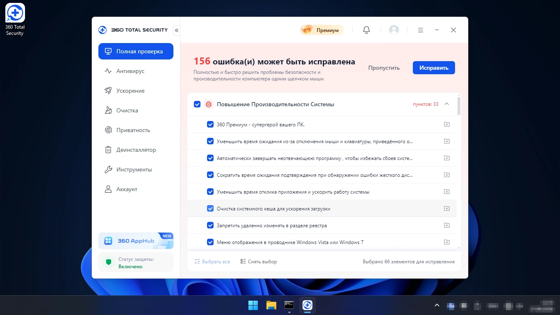Screen dimensions: 560x315
Task: Uncheck Уменьшить время отклика приложения item
Action: coord(210,192)
